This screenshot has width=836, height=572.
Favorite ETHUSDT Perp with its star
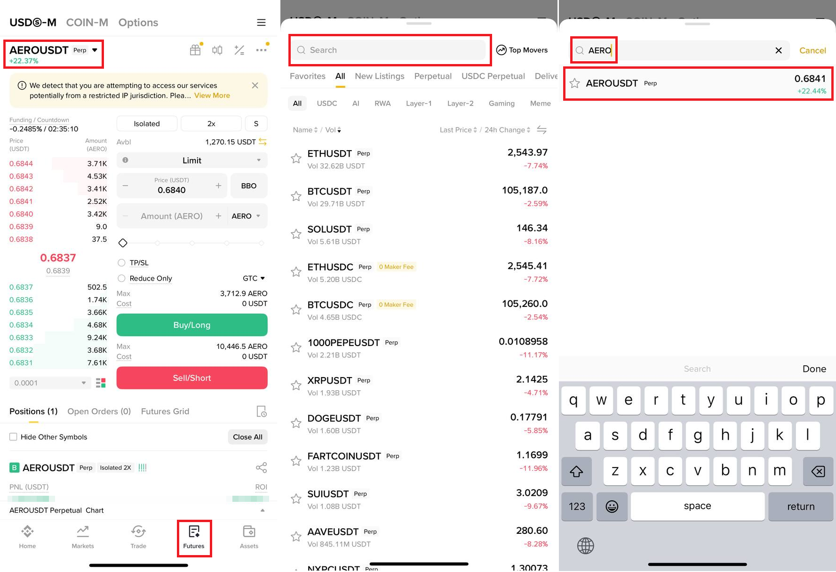296,159
